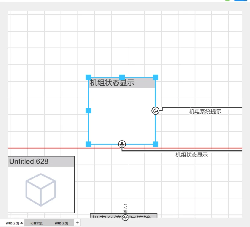Click the rotated 输入1 port label
Screen dimensions: 250x227
click(125, 209)
